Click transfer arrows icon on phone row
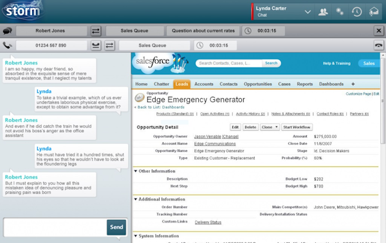The image size is (386, 243). click(109, 45)
